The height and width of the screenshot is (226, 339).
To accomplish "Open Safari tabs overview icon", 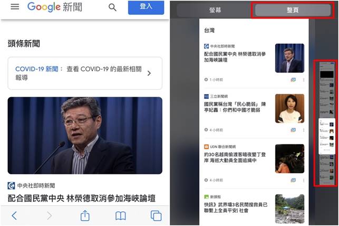I will click(156, 215).
